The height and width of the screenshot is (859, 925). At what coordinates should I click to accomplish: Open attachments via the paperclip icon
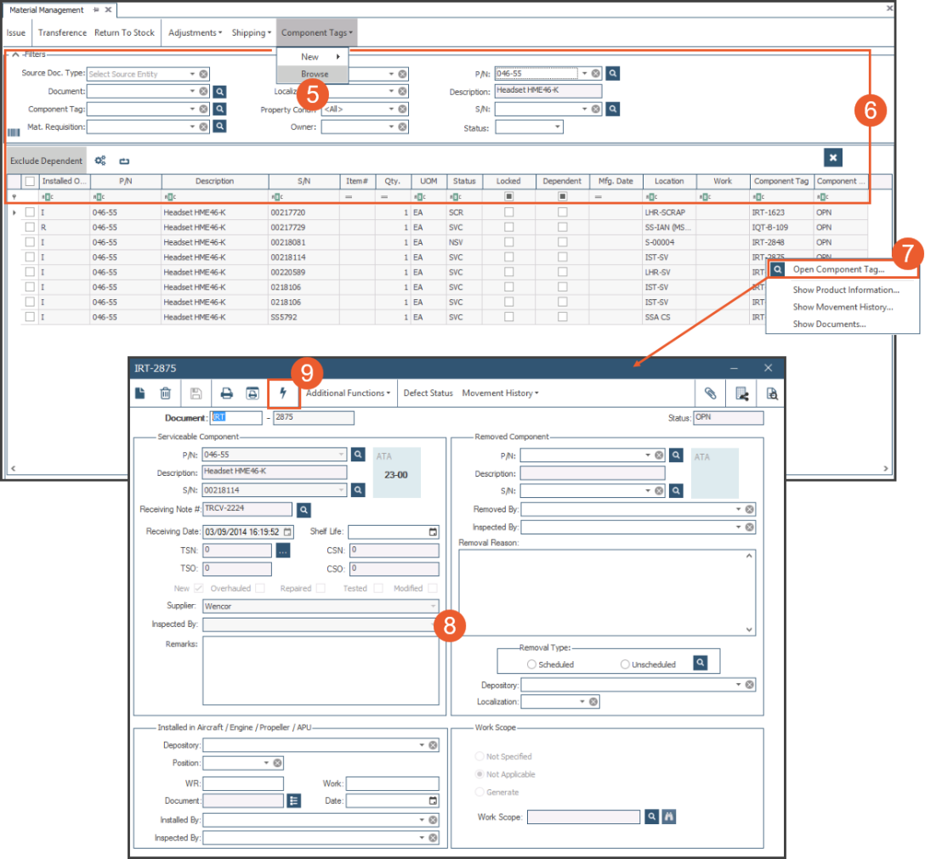pyautogui.click(x=710, y=393)
